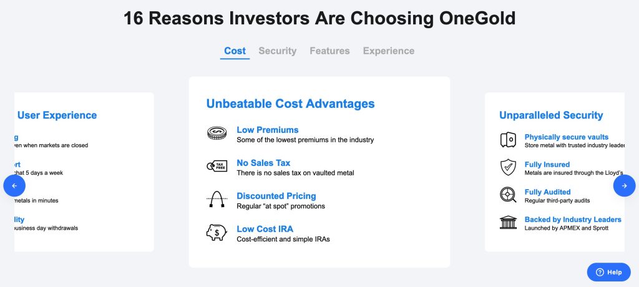This screenshot has width=639, height=287.
Task: Click the Low Cost IRA heading
Action: tap(265, 229)
